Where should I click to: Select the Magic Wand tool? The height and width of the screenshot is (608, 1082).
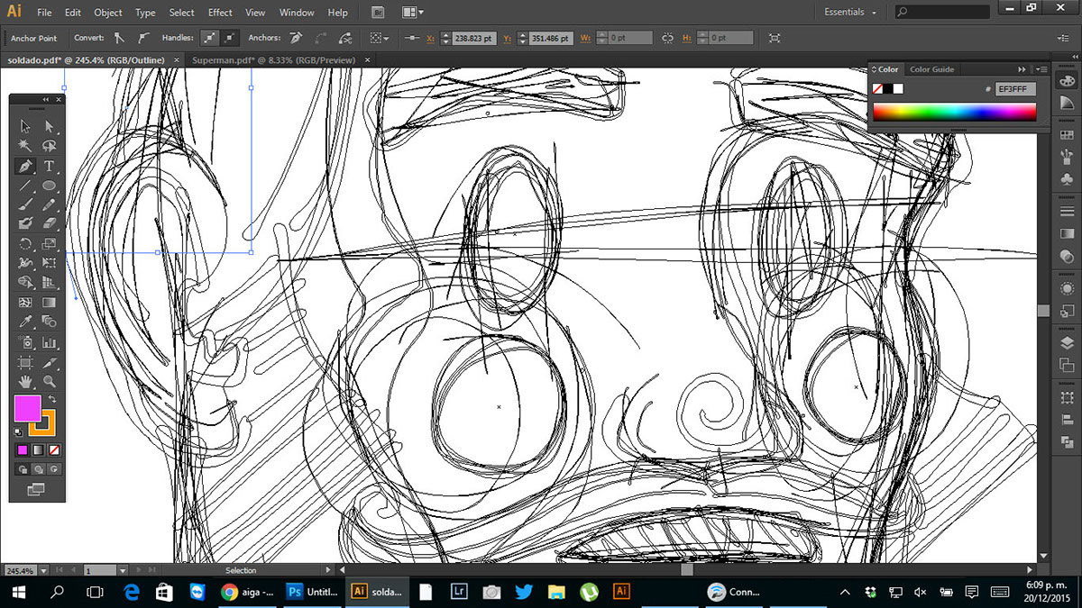[x=25, y=146]
